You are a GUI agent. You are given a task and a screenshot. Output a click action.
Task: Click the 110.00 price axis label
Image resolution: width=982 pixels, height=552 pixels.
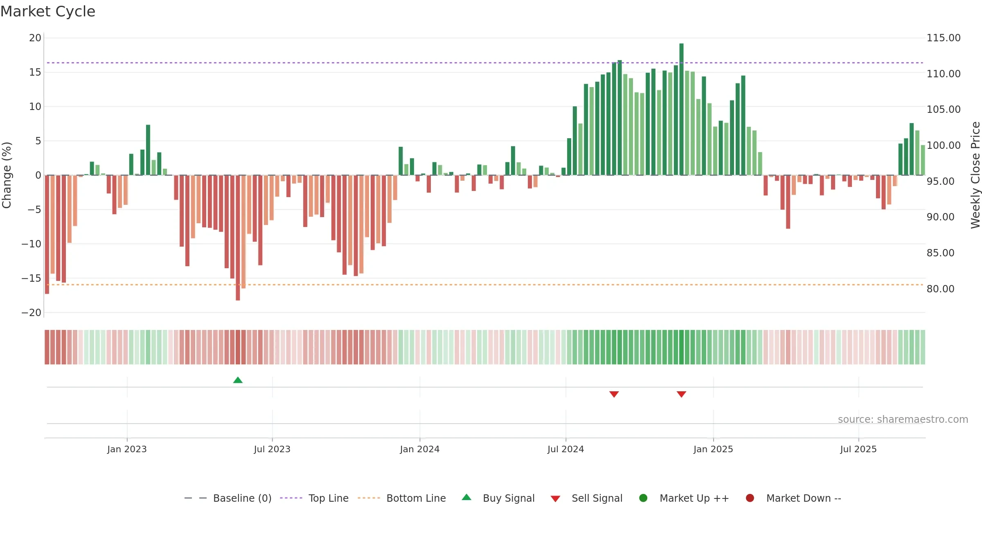coord(944,74)
